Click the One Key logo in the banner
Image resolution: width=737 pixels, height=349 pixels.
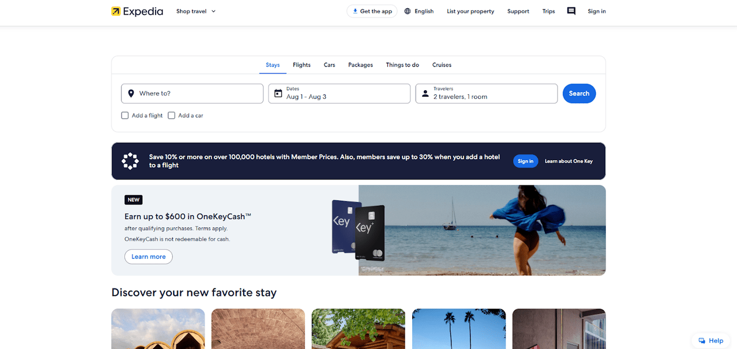coord(130,161)
